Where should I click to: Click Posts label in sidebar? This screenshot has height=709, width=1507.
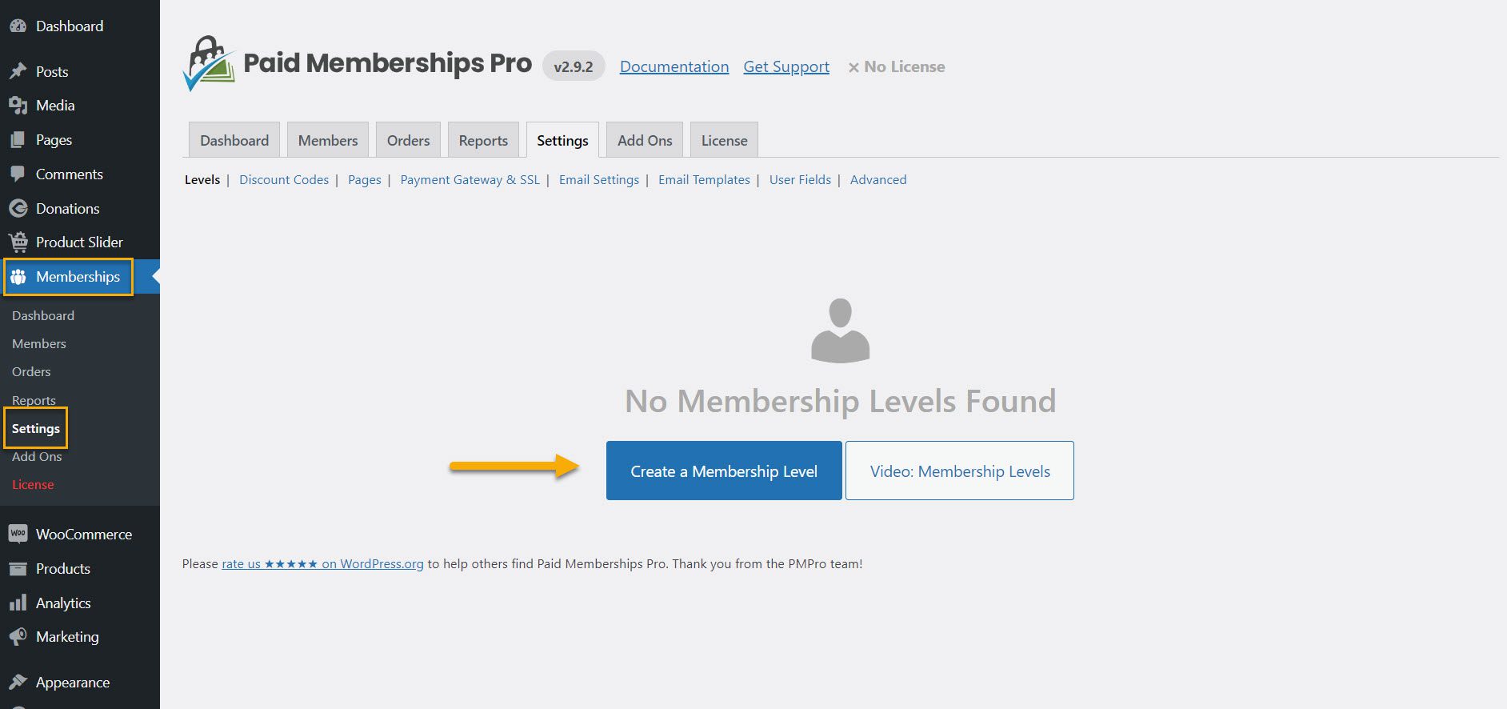[x=52, y=71]
